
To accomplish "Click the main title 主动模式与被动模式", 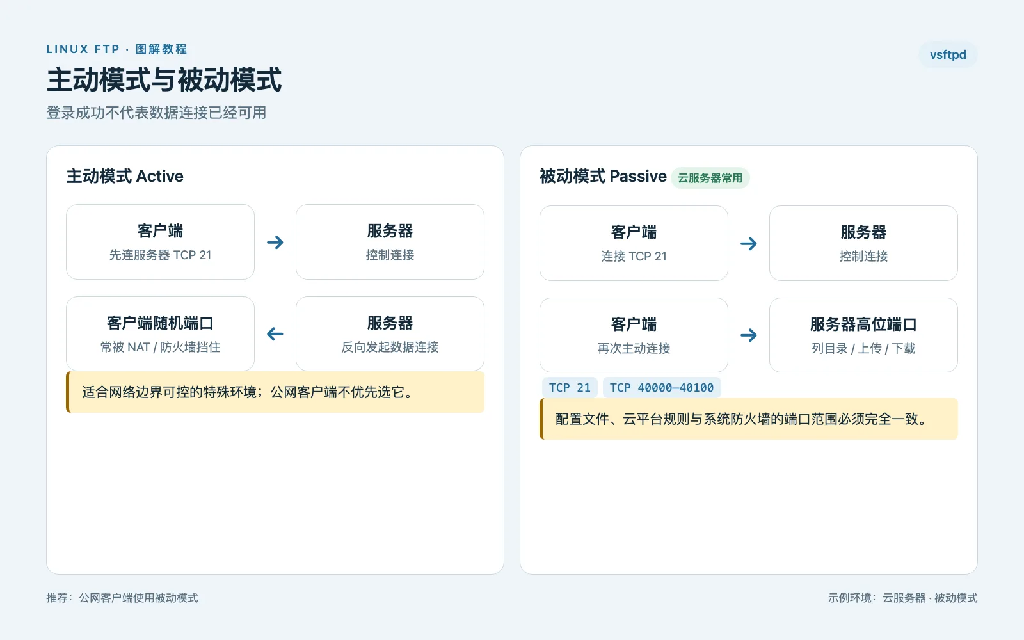I will pyautogui.click(x=164, y=80).
